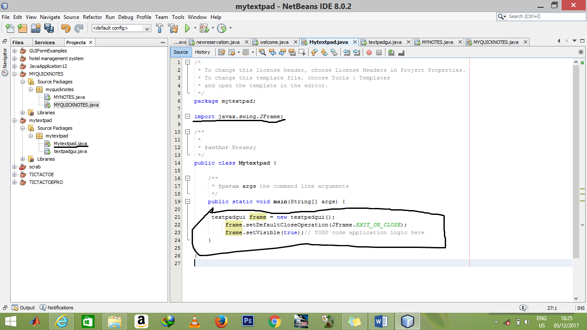This screenshot has width=587, height=330.
Task: Open dropdown arrow beside Run Project
Action: [x=195, y=28]
